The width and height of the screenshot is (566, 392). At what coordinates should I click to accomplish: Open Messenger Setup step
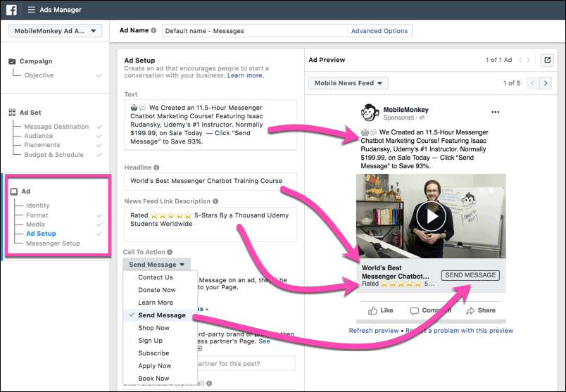53,244
